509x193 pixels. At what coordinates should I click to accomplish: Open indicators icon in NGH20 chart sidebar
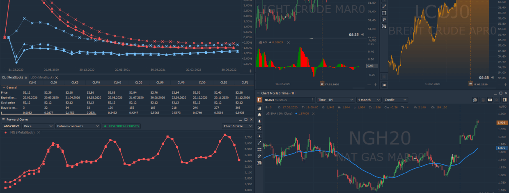coord(259,108)
